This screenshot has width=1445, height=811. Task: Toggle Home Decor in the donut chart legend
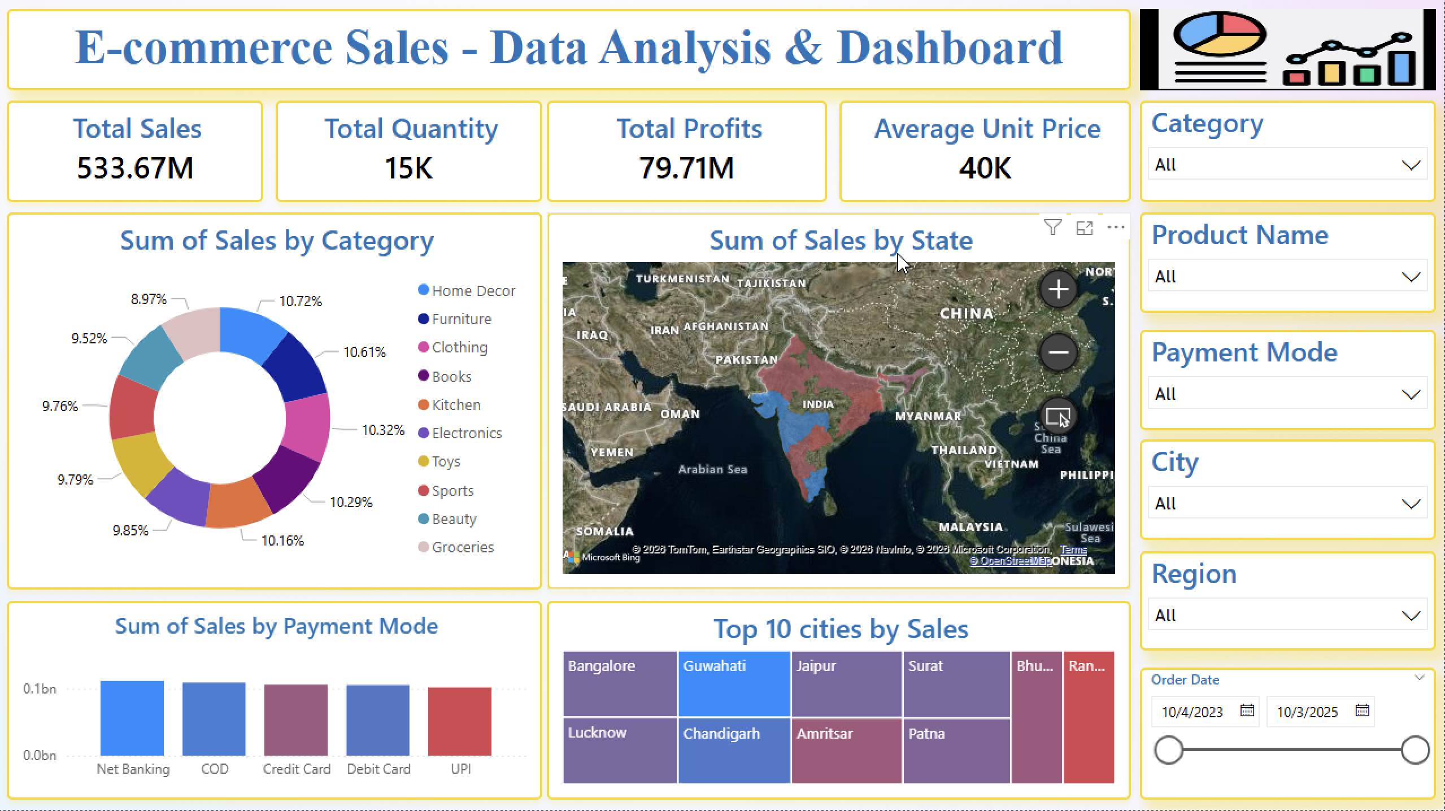[x=473, y=290]
